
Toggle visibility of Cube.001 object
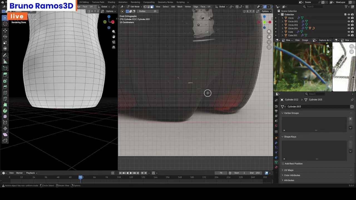[349, 35]
